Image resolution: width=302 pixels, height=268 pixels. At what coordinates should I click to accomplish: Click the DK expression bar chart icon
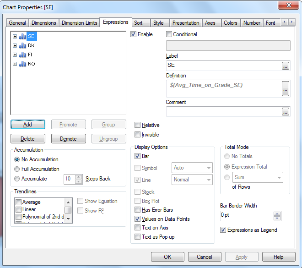[x=22, y=45]
